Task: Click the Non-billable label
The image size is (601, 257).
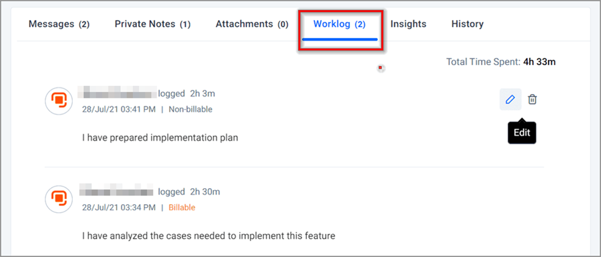Action: tap(190, 110)
